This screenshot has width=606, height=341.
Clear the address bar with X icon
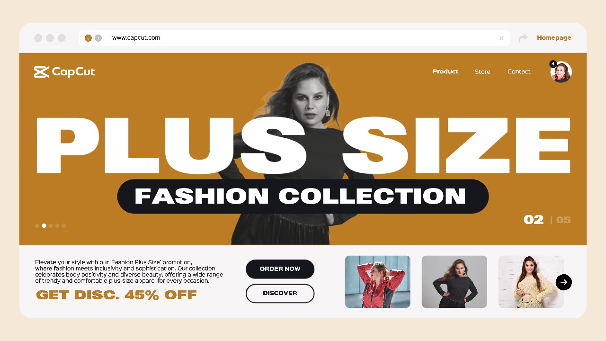pyautogui.click(x=501, y=38)
